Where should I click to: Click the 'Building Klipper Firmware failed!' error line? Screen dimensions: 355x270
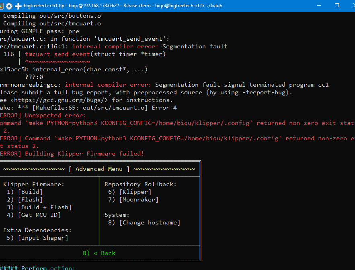coord(72,154)
